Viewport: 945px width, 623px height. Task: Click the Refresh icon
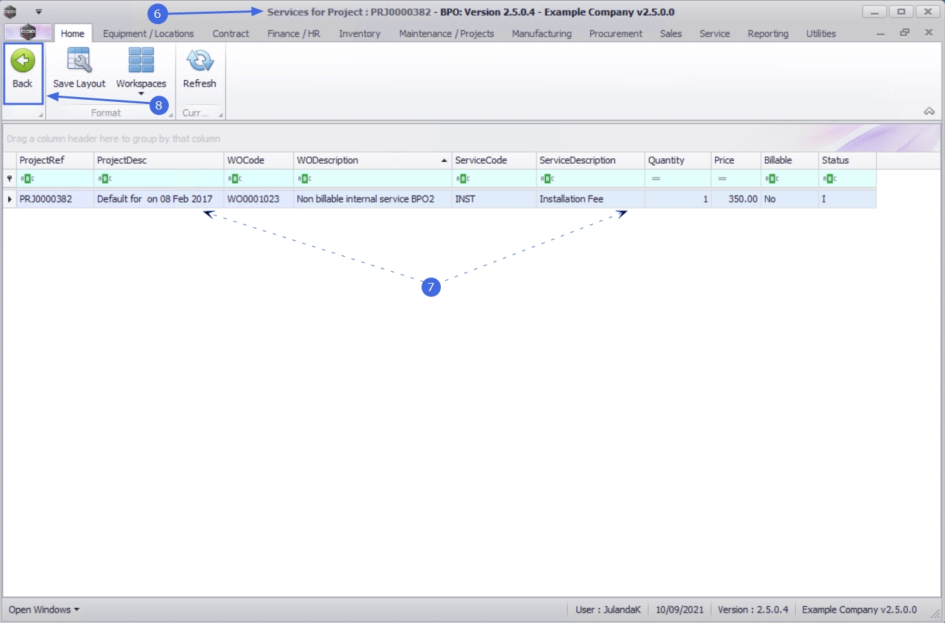[200, 61]
